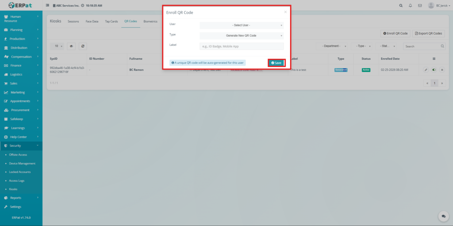
Task: Click the table column menu icon
Action: (434, 58)
